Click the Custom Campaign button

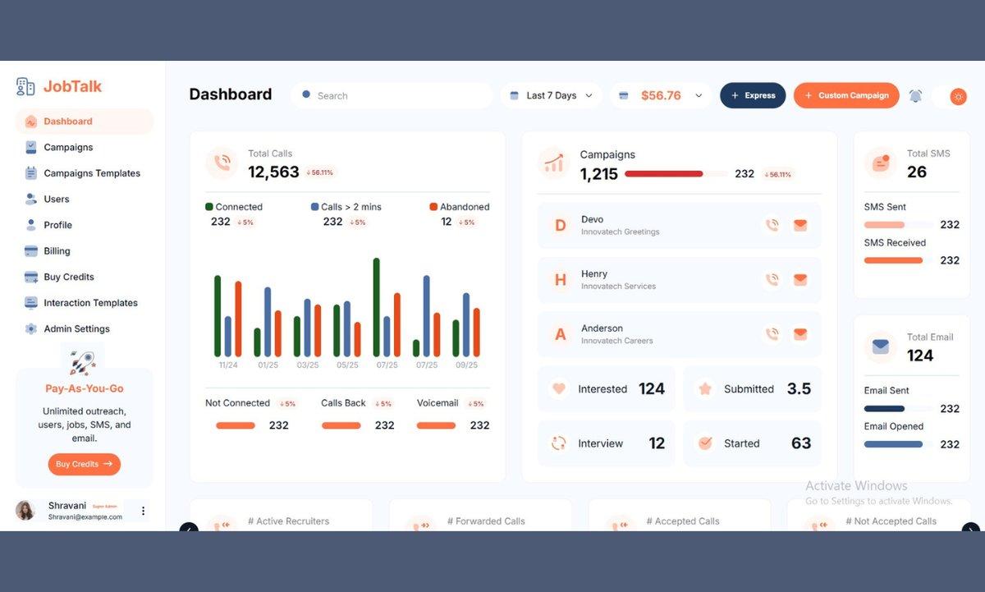point(846,95)
